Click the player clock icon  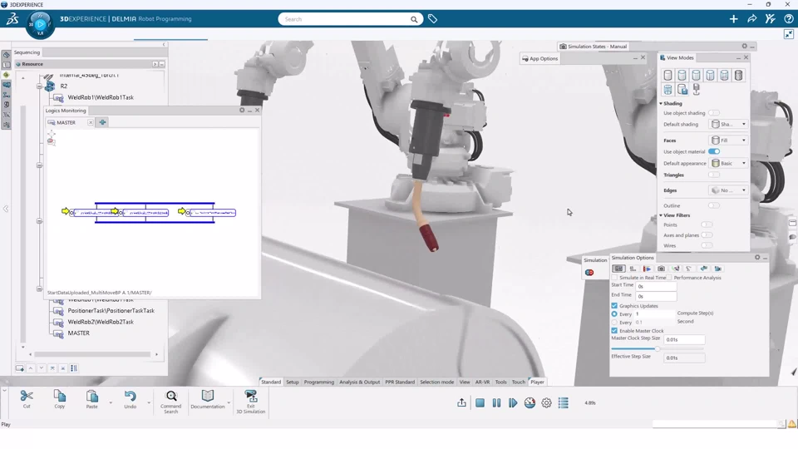530,402
